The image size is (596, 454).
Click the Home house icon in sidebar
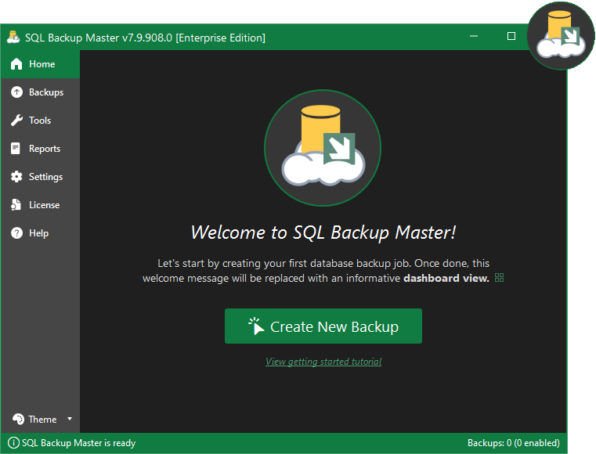[x=16, y=64]
